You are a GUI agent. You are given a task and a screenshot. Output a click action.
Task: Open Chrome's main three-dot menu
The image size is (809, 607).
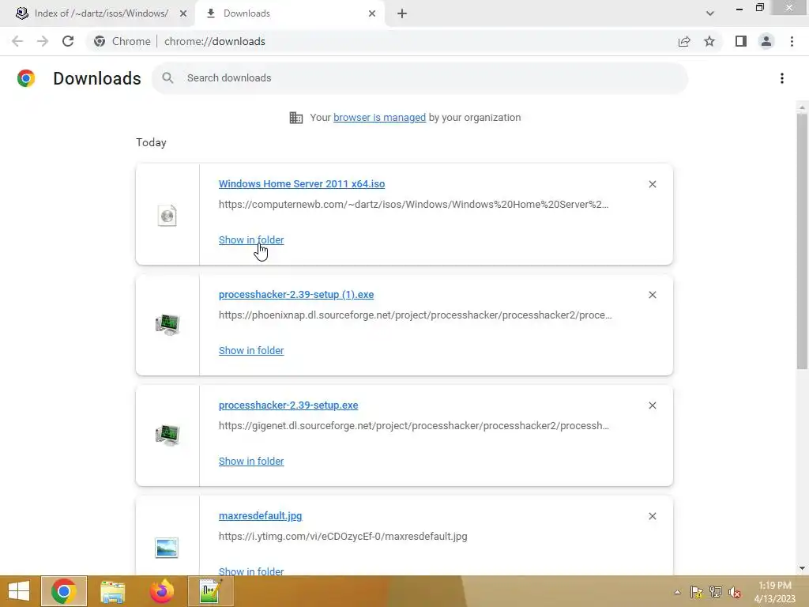point(792,41)
